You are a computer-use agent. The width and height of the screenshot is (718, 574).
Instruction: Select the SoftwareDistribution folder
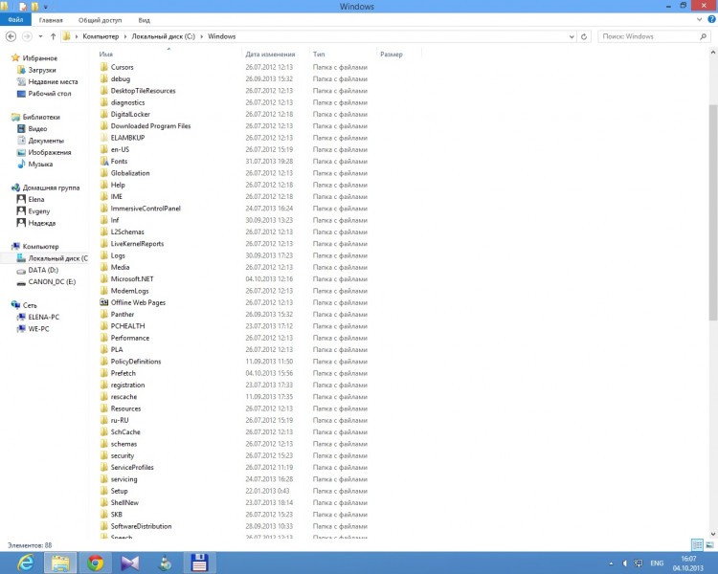141,526
